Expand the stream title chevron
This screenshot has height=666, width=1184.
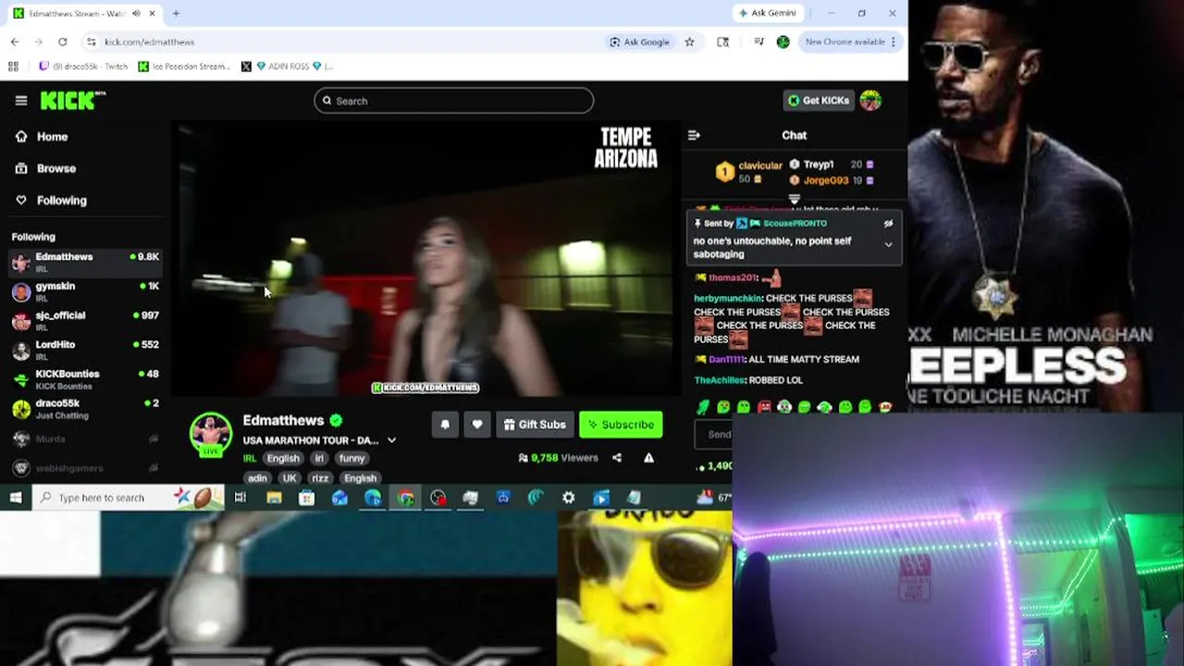[x=391, y=440]
